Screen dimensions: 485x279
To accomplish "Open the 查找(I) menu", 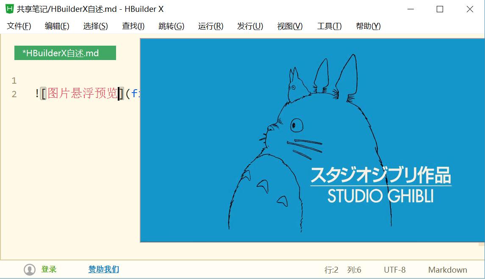I will click(133, 26).
